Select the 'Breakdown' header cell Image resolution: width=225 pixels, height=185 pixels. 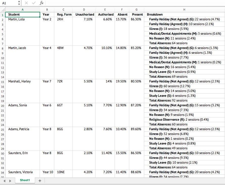click(x=184, y=14)
